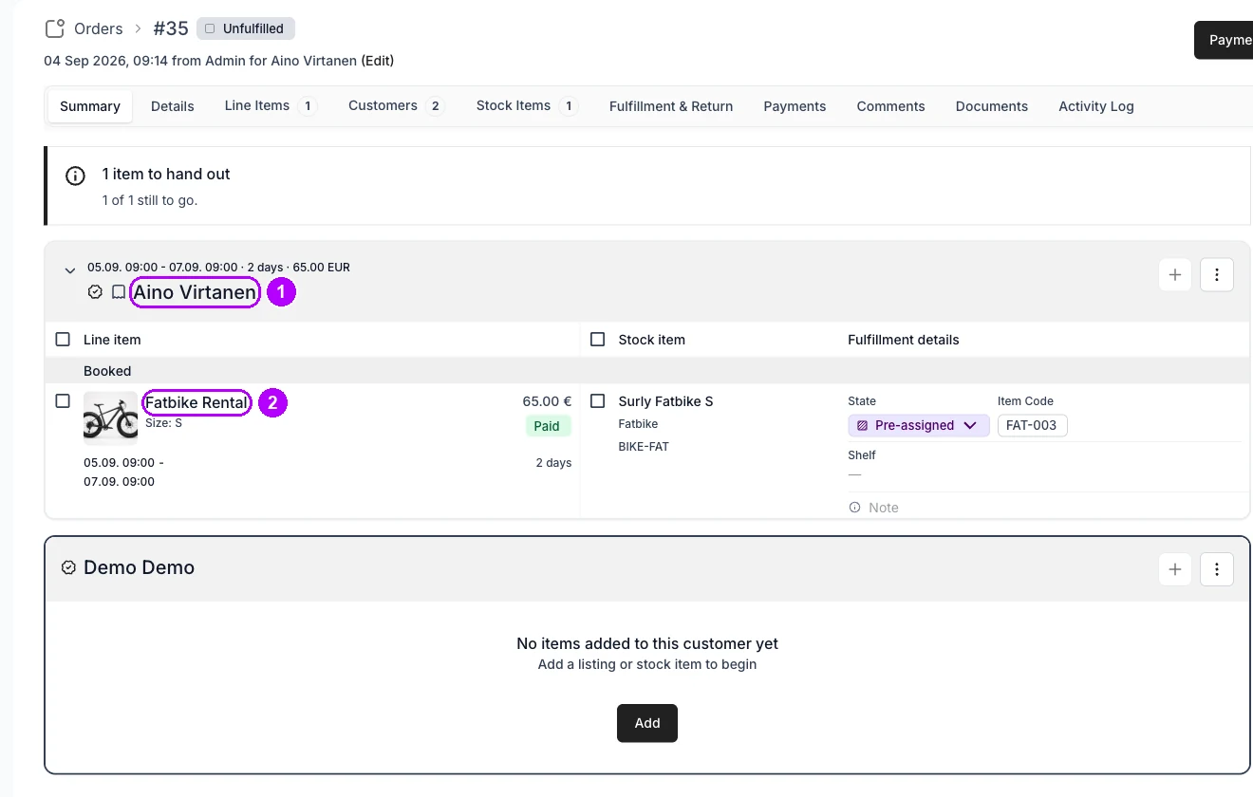Open the Documents tab
Screen dimensions: 1253x797
[x=992, y=106]
